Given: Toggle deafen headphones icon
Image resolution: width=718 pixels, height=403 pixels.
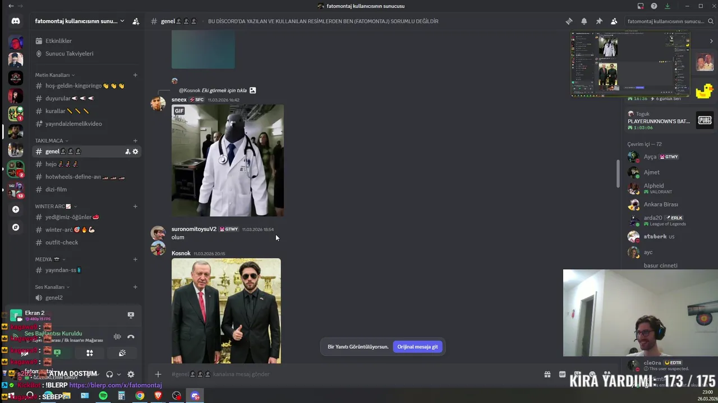Looking at the screenshot, I should pos(109,374).
